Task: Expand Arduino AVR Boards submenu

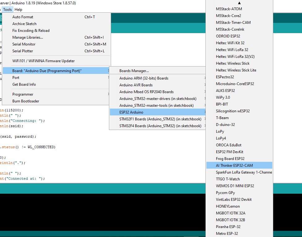Action: point(157,85)
